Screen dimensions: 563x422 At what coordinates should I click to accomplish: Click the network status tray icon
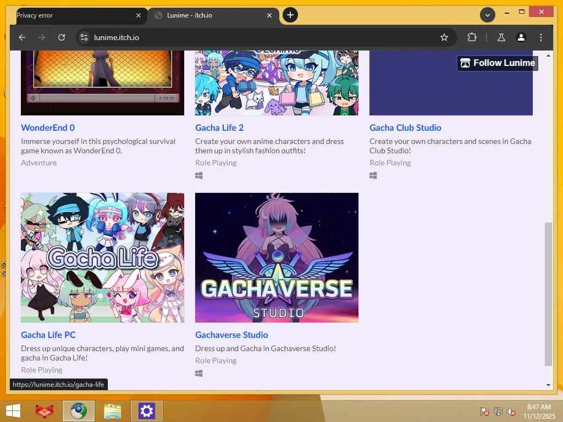pyautogui.click(x=498, y=412)
